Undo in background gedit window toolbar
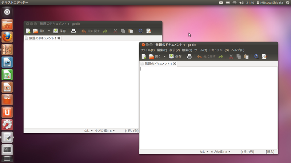Screen dimensions: 291x163 click(91, 31)
